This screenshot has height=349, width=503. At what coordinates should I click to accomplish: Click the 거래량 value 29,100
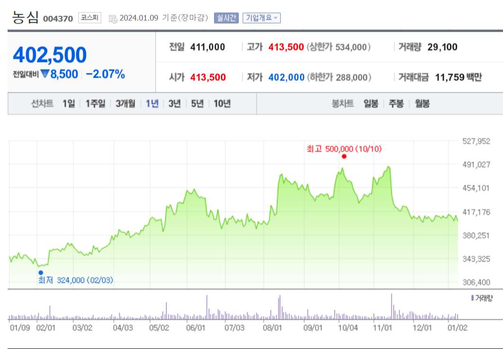point(442,47)
